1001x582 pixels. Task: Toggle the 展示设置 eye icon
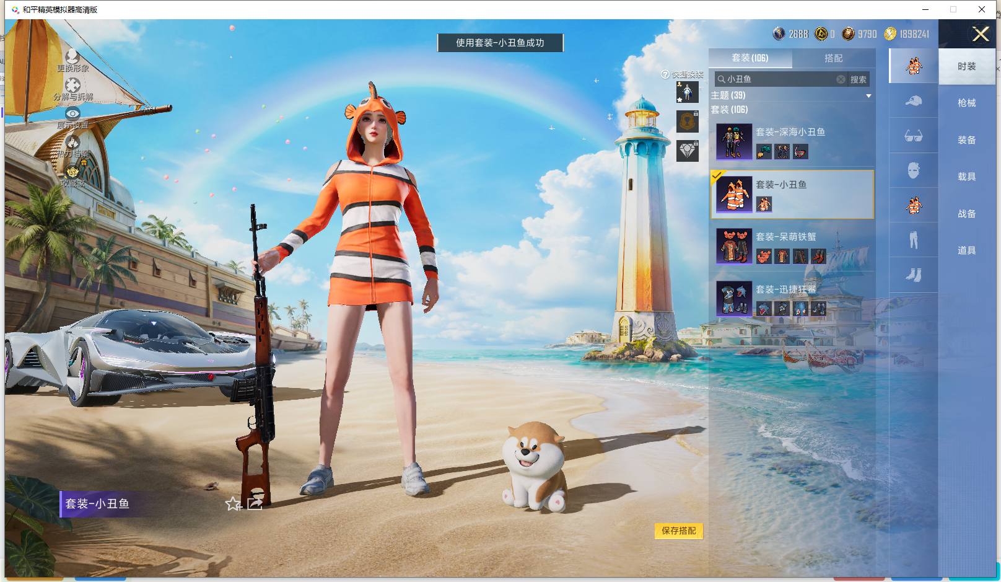[x=72, y=113]
